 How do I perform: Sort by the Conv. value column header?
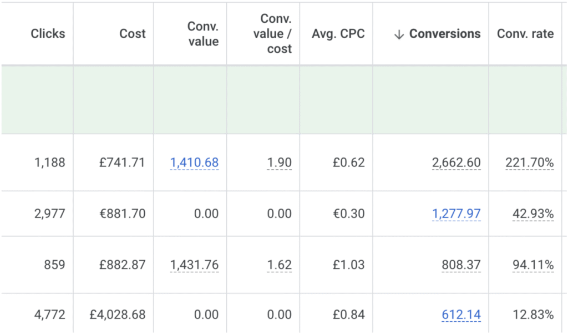coord(203,34)
